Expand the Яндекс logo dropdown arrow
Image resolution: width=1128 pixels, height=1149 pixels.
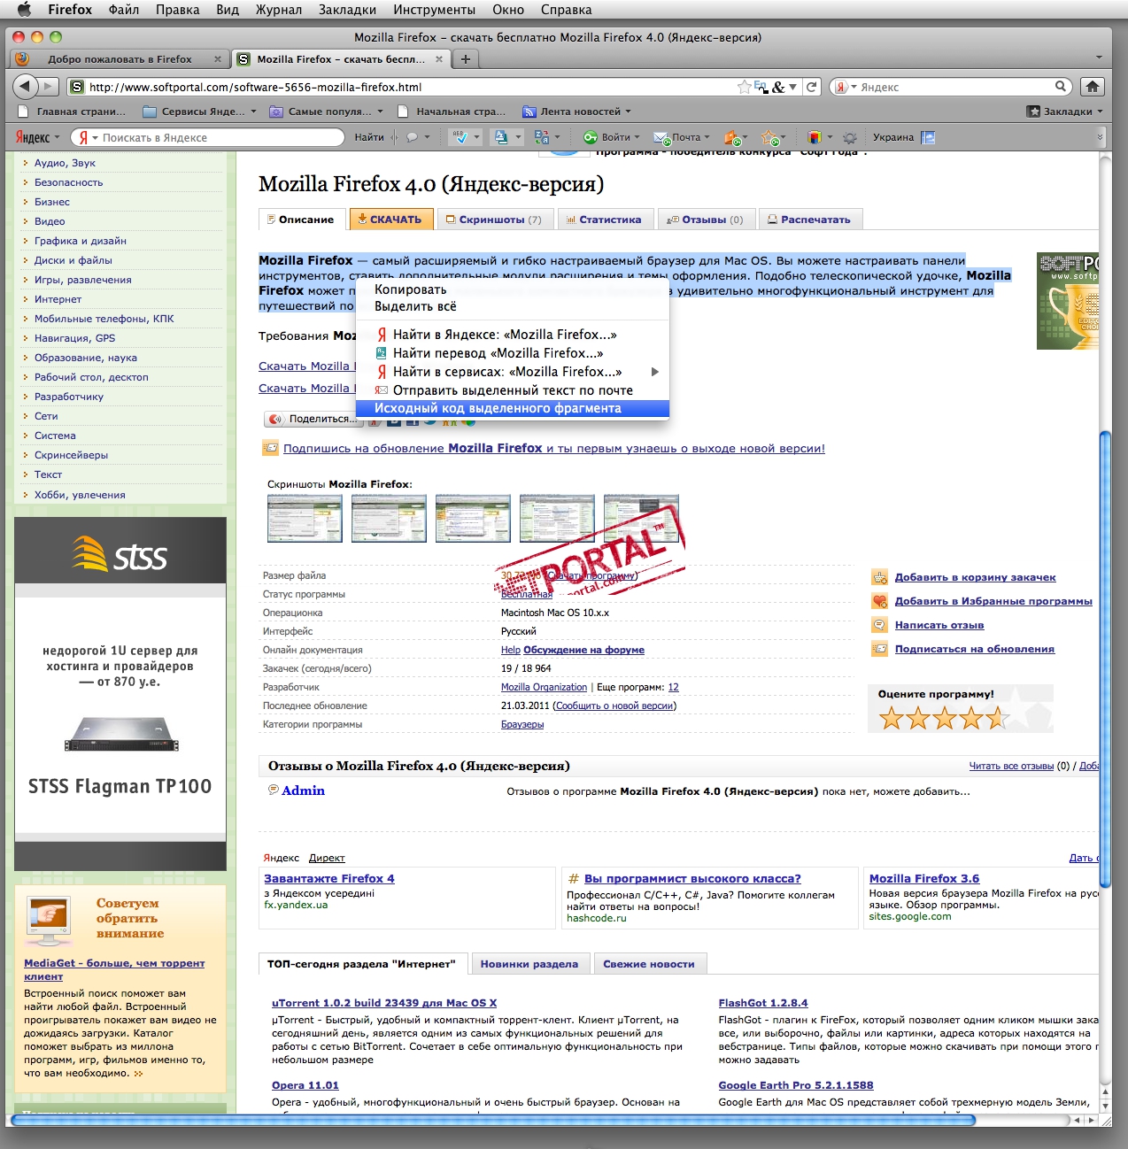(x=57, y=137)
